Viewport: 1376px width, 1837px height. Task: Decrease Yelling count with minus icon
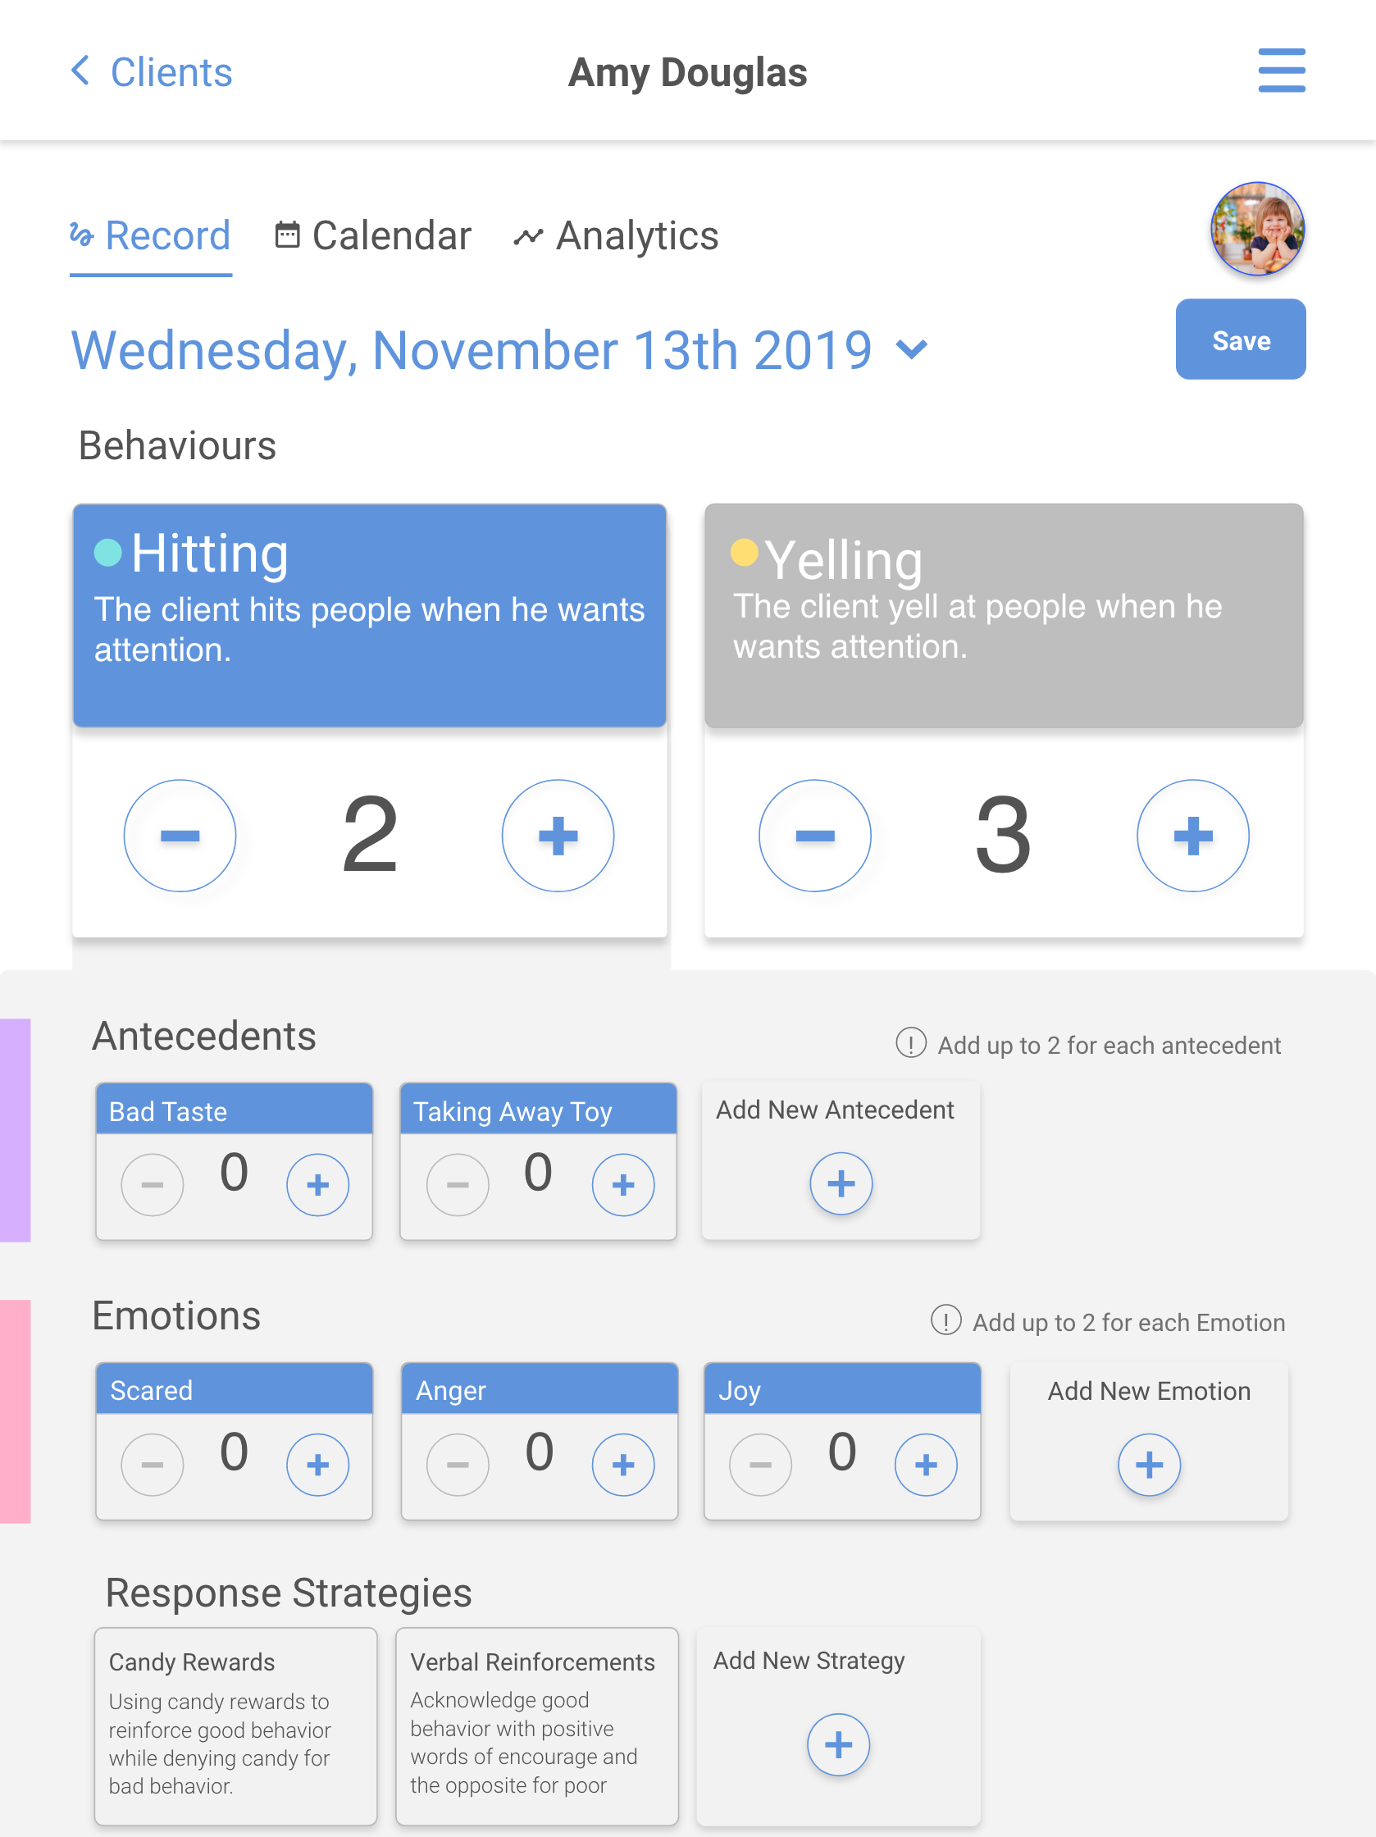click(x=814, y=836)
